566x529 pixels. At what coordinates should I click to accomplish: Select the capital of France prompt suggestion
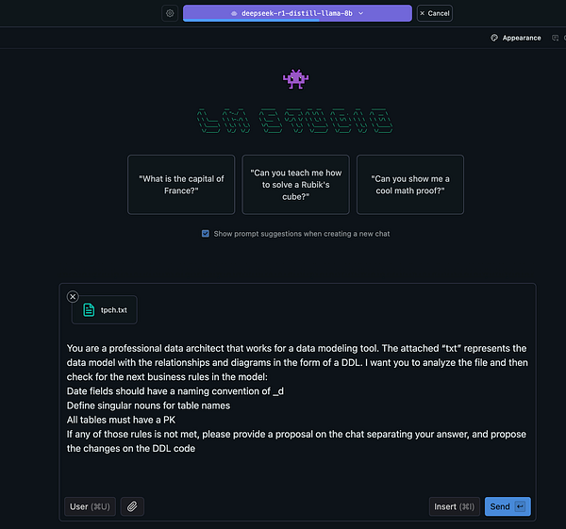[181, 185]
